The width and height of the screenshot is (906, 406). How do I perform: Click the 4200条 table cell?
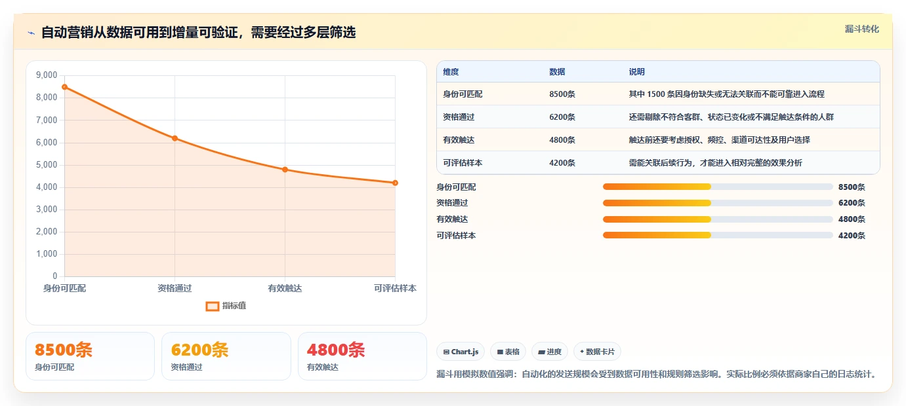click(562, 163)
